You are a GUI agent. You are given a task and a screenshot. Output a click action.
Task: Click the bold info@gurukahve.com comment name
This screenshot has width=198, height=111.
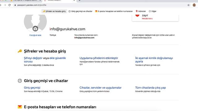pyautogui.click(x=84, y=38)
